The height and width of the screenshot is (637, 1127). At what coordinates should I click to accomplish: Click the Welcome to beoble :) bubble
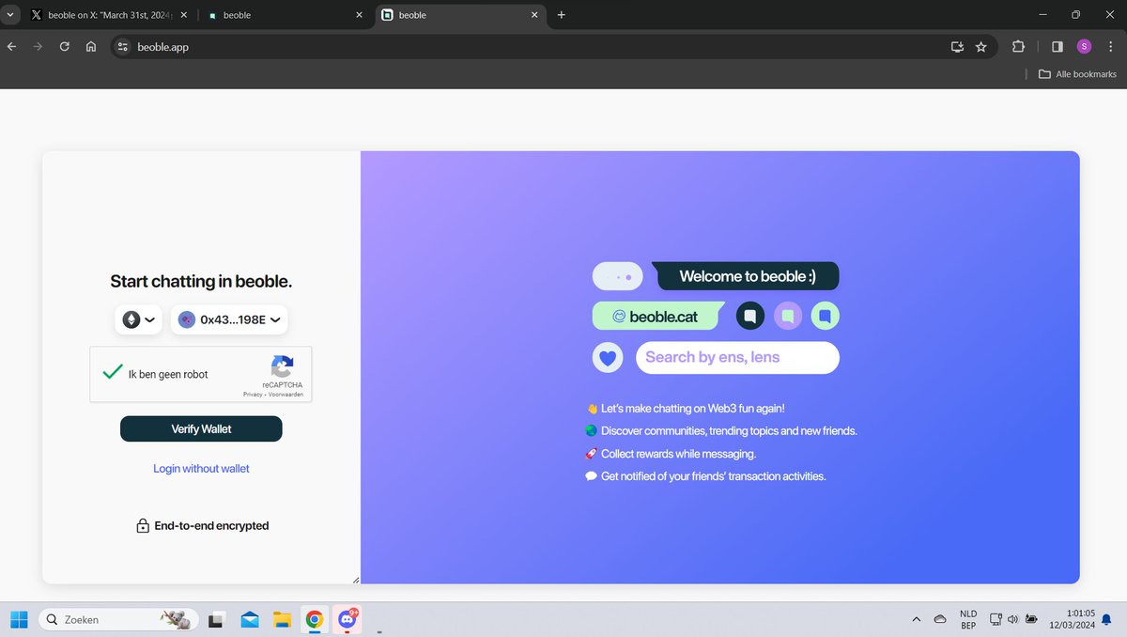(x=747, y=276)
